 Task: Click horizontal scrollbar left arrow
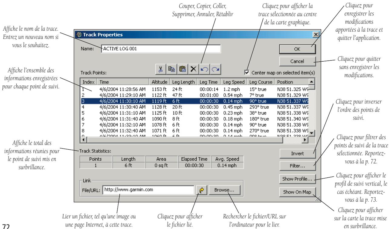[83, 140]
